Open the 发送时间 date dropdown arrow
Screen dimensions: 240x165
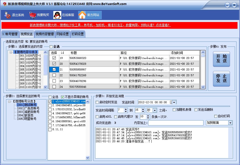point(174,102)
